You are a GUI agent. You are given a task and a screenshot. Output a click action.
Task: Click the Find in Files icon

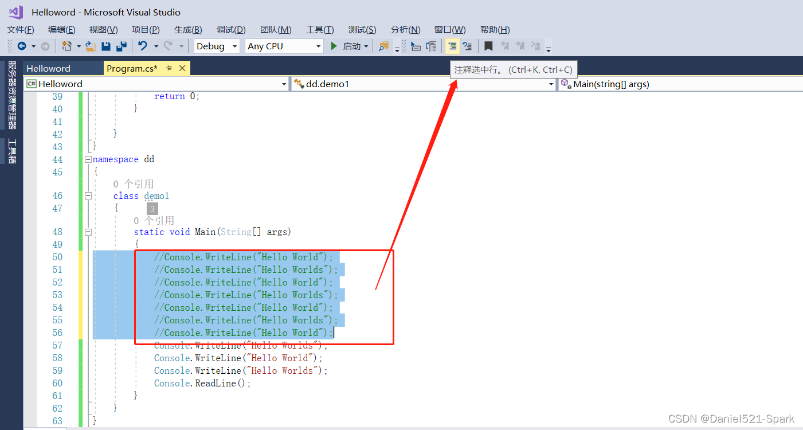(383, 46)
